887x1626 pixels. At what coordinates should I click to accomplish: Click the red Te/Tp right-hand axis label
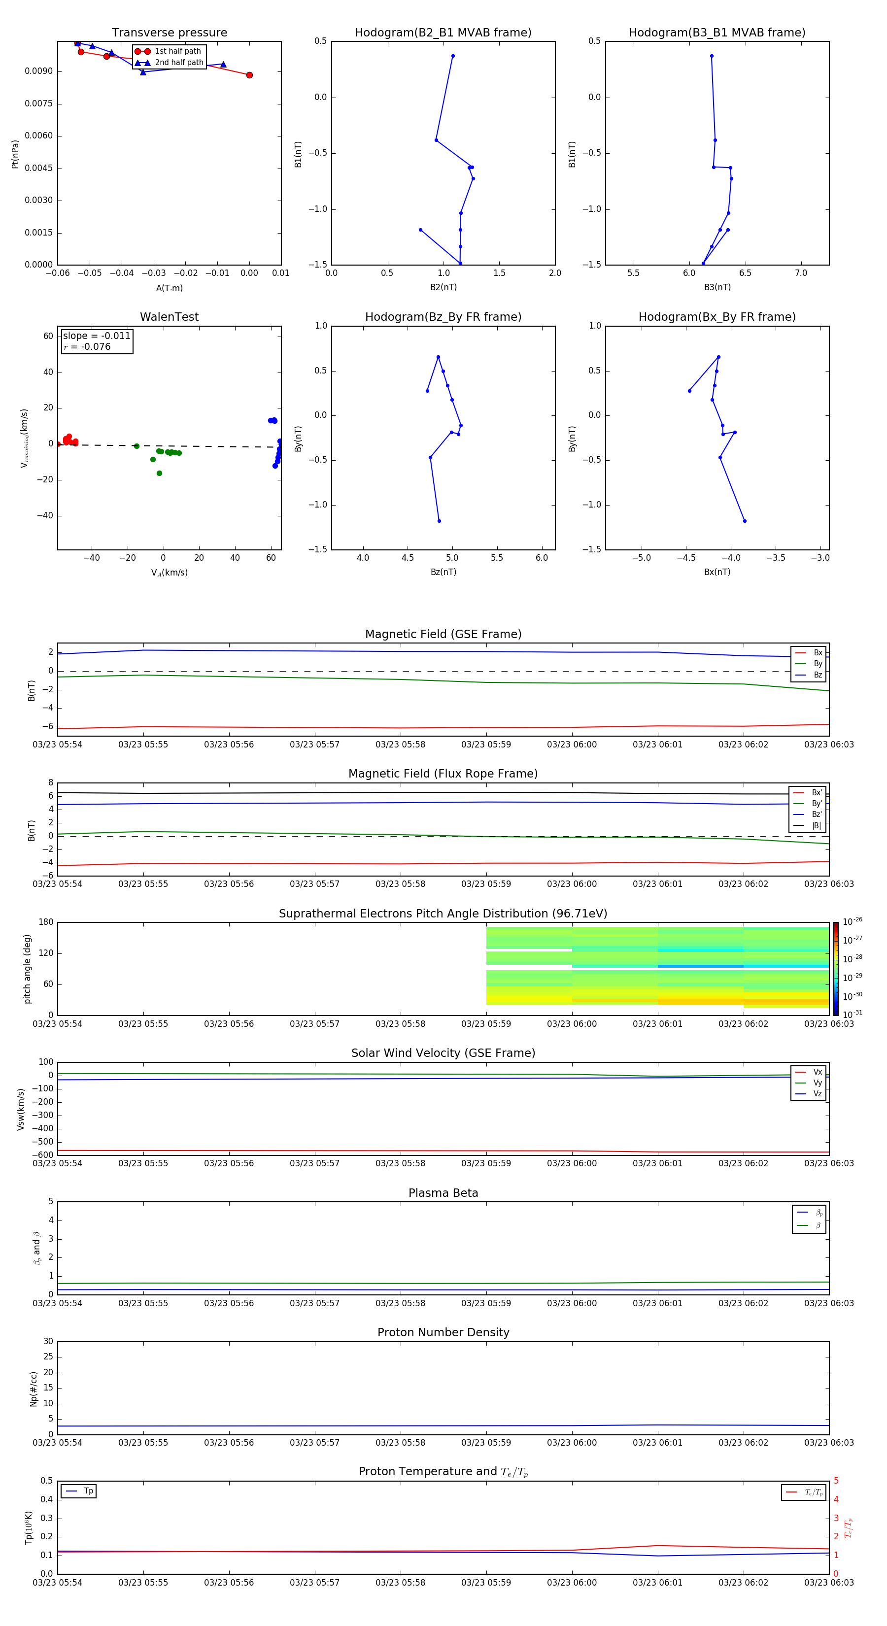pyautogui.click(x=849, y=1527)
